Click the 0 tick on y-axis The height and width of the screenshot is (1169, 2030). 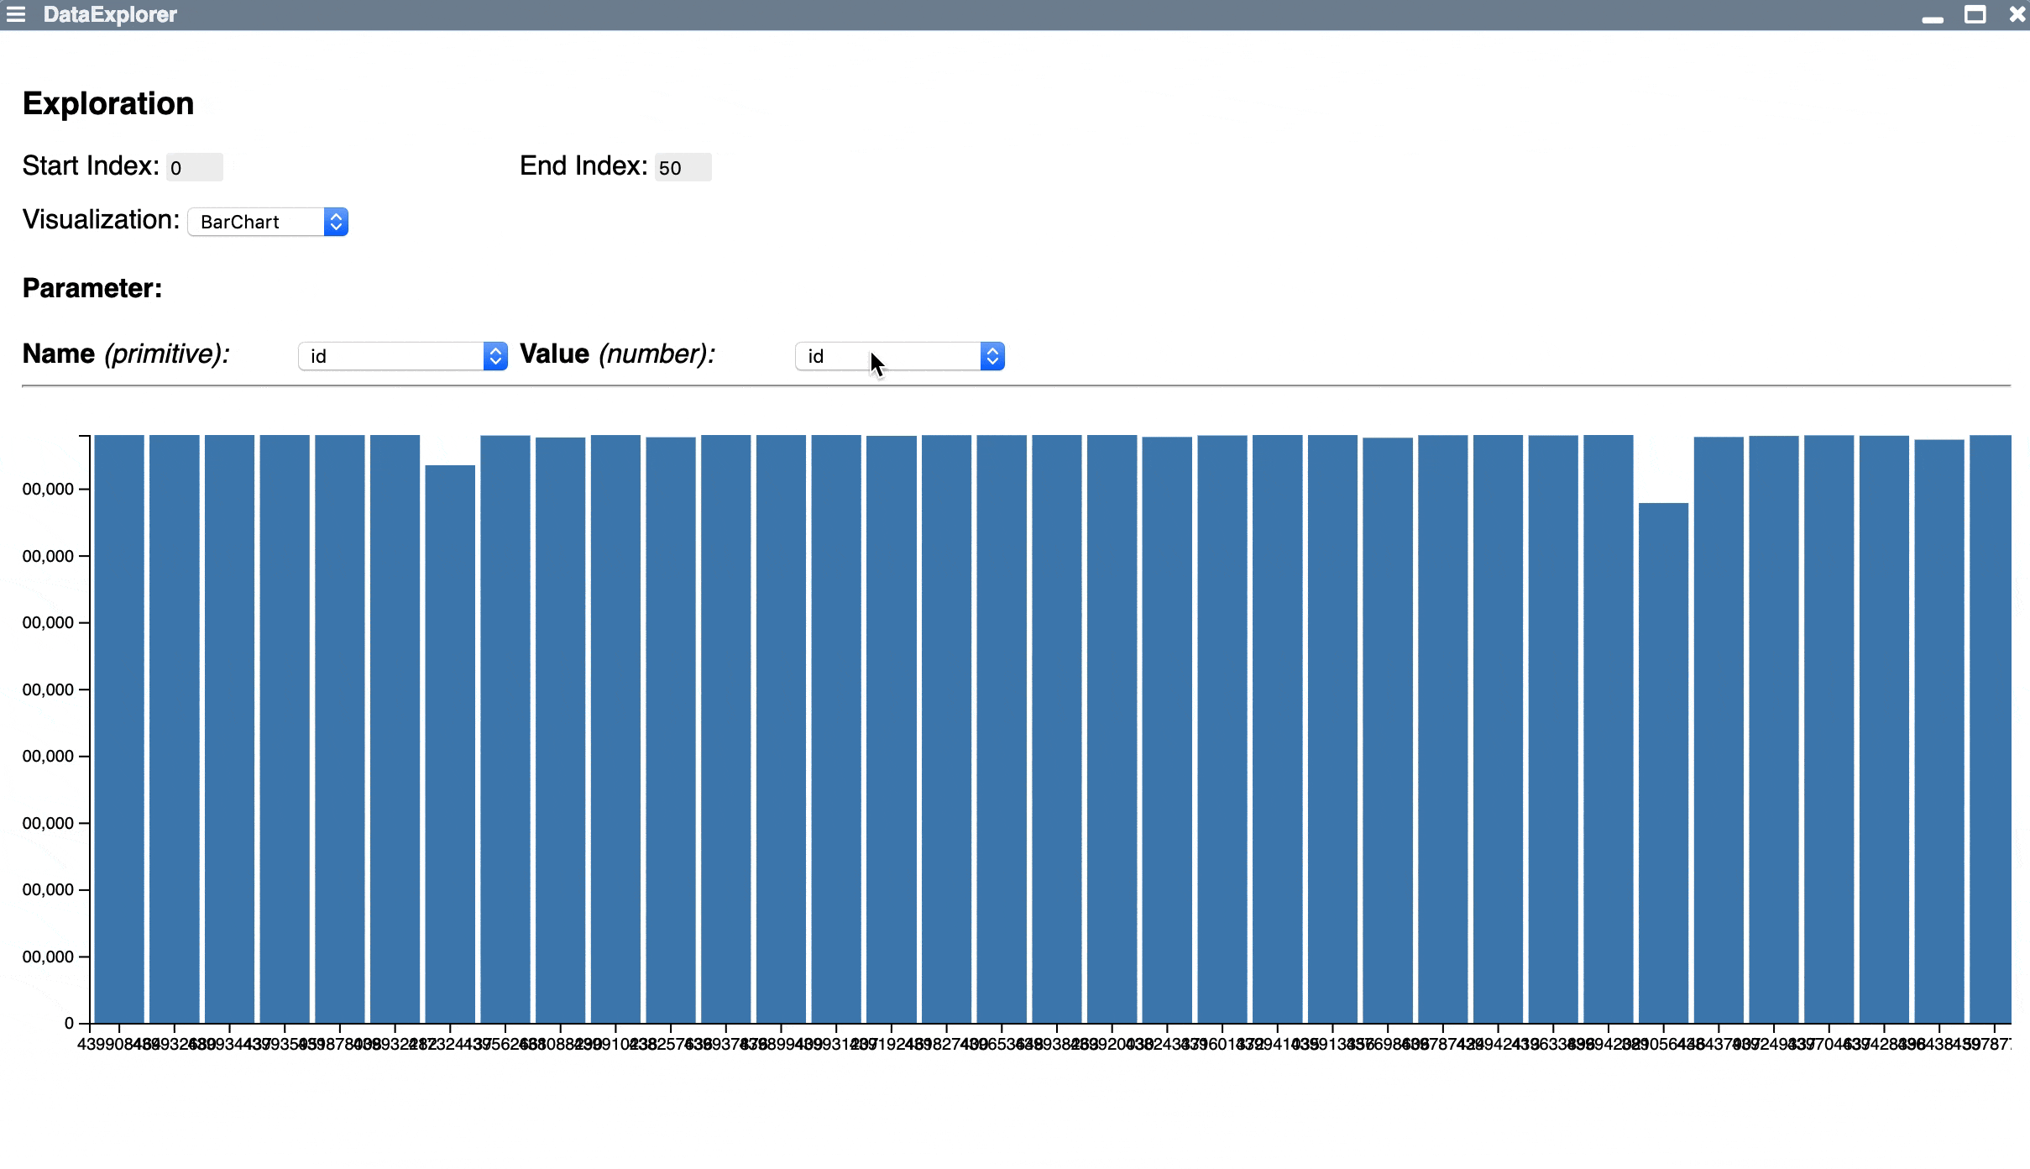point(70,1023)
